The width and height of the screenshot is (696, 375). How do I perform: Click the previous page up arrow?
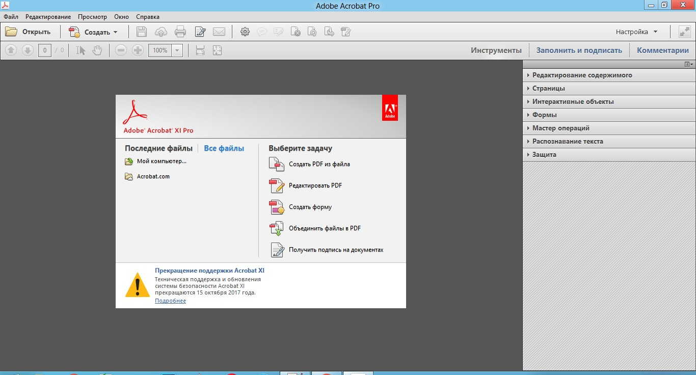11,50
